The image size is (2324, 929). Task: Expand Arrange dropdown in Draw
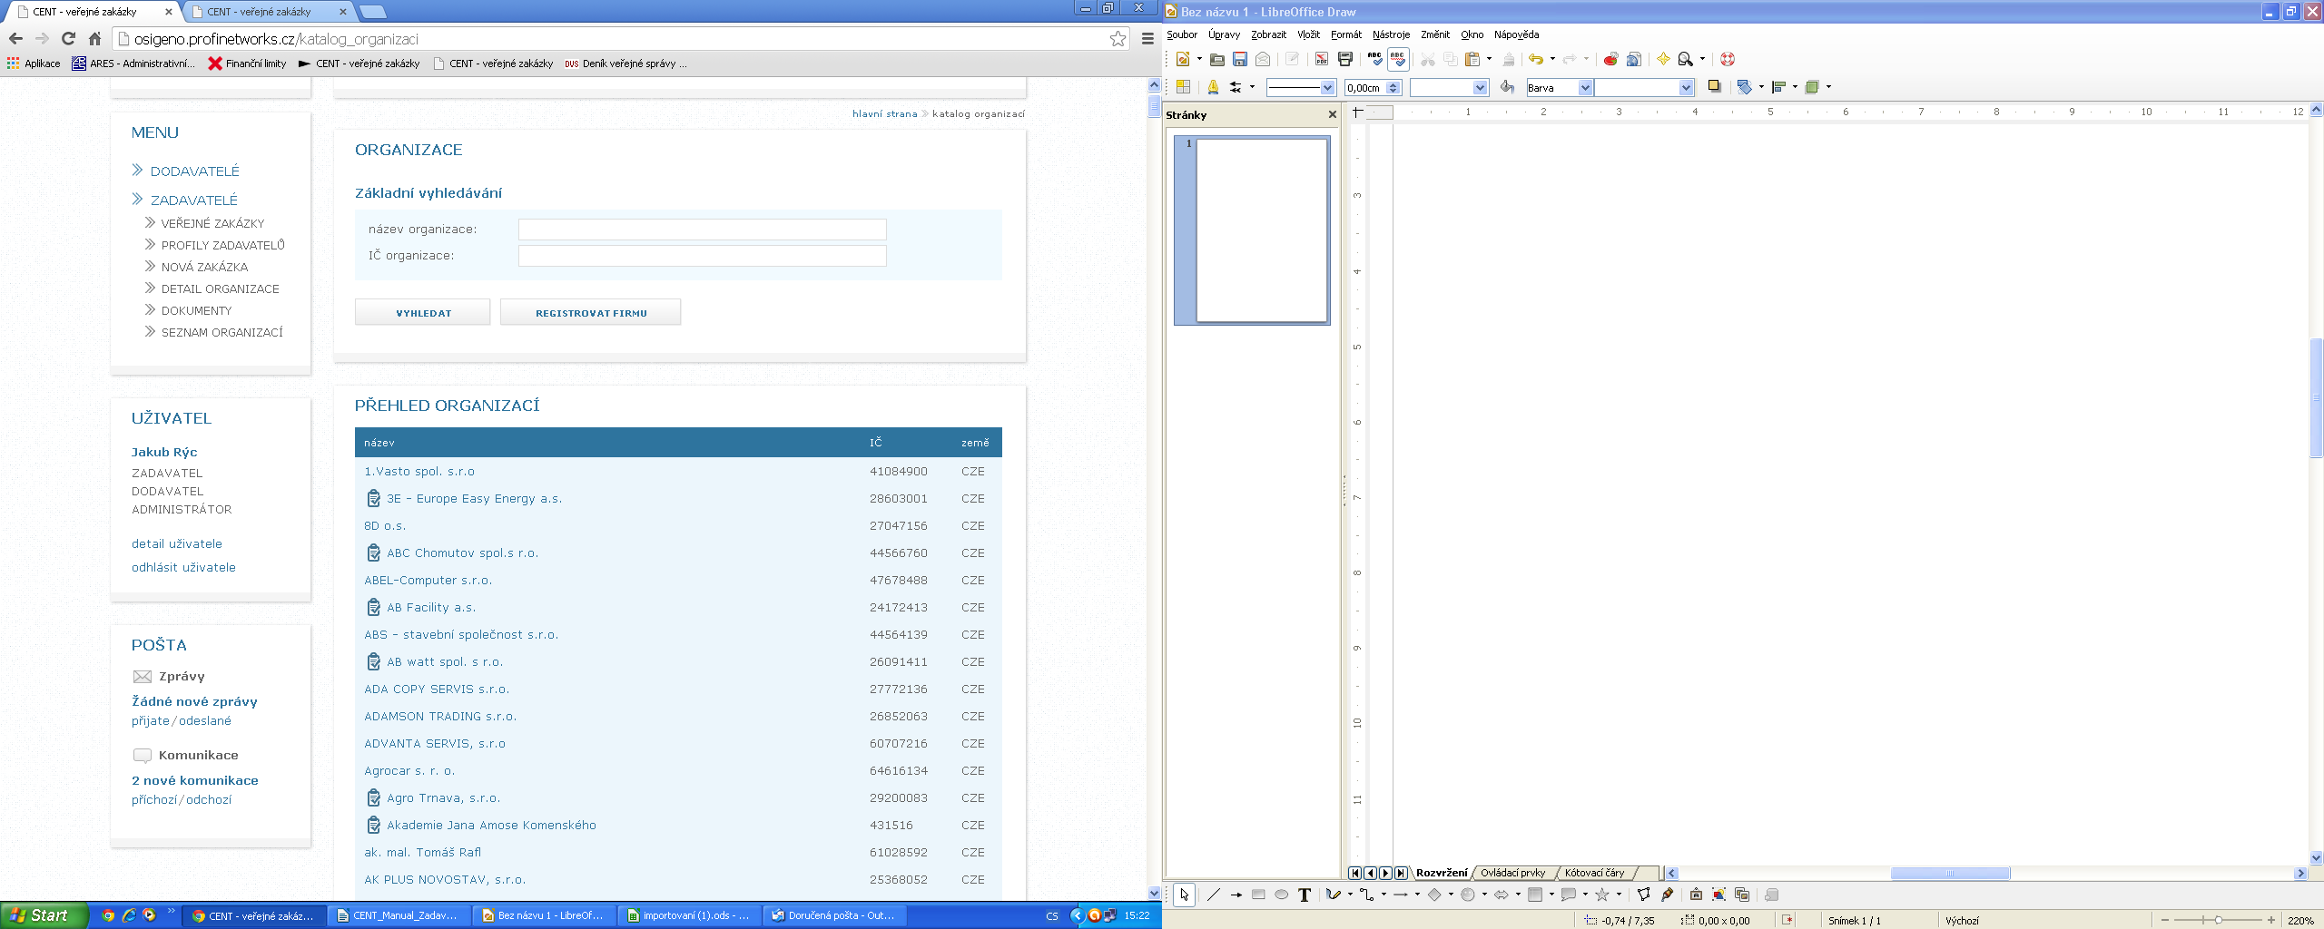(x=1828, y=87)
